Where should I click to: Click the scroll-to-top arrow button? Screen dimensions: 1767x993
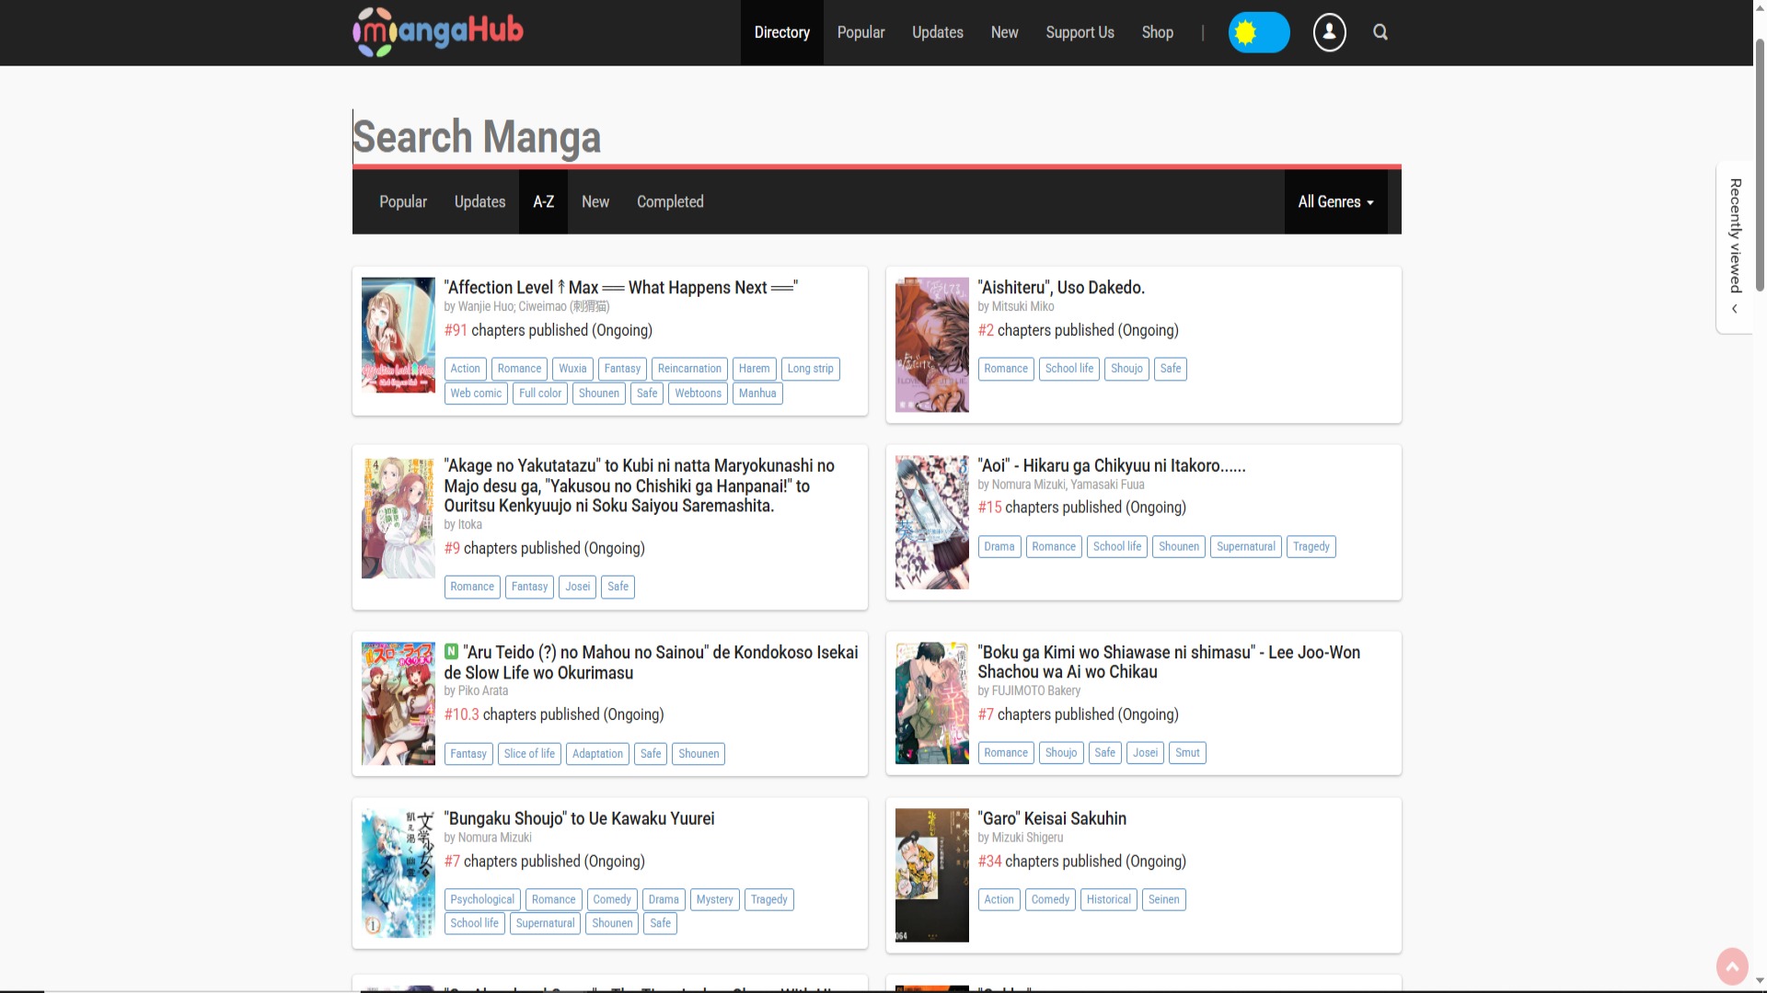[x=1733, y=966]
